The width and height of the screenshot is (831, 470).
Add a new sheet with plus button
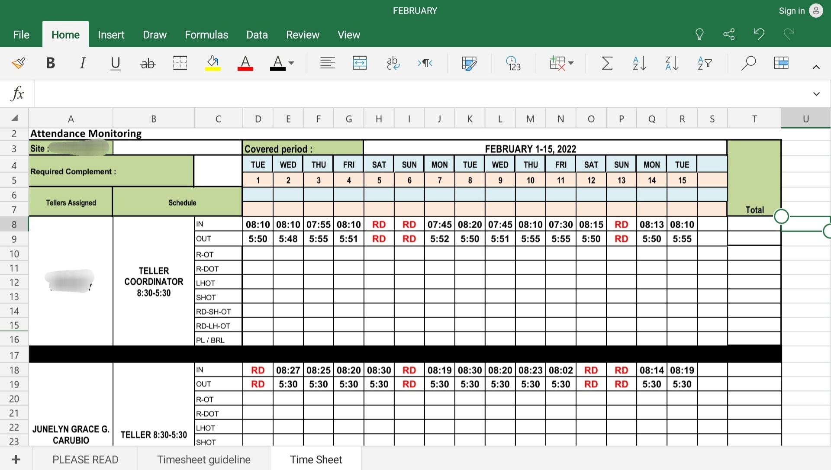pos(16,460)
